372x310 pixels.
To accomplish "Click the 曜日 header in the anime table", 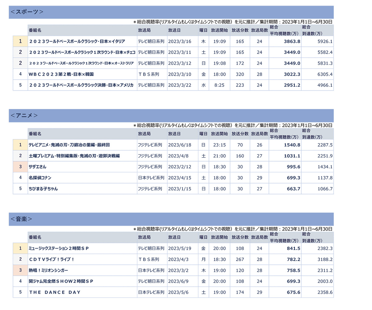I will click(203, 134).
